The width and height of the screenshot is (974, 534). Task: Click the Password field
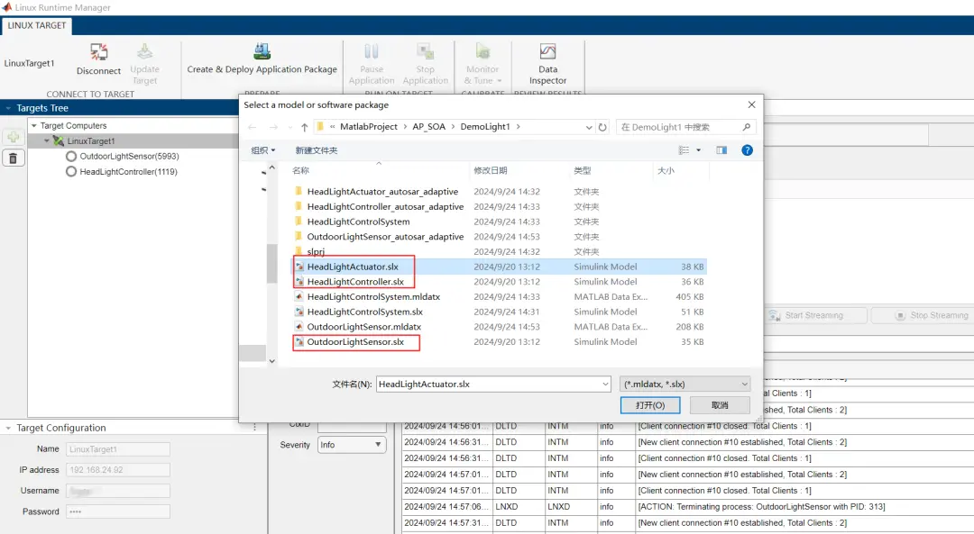[118, 511]
